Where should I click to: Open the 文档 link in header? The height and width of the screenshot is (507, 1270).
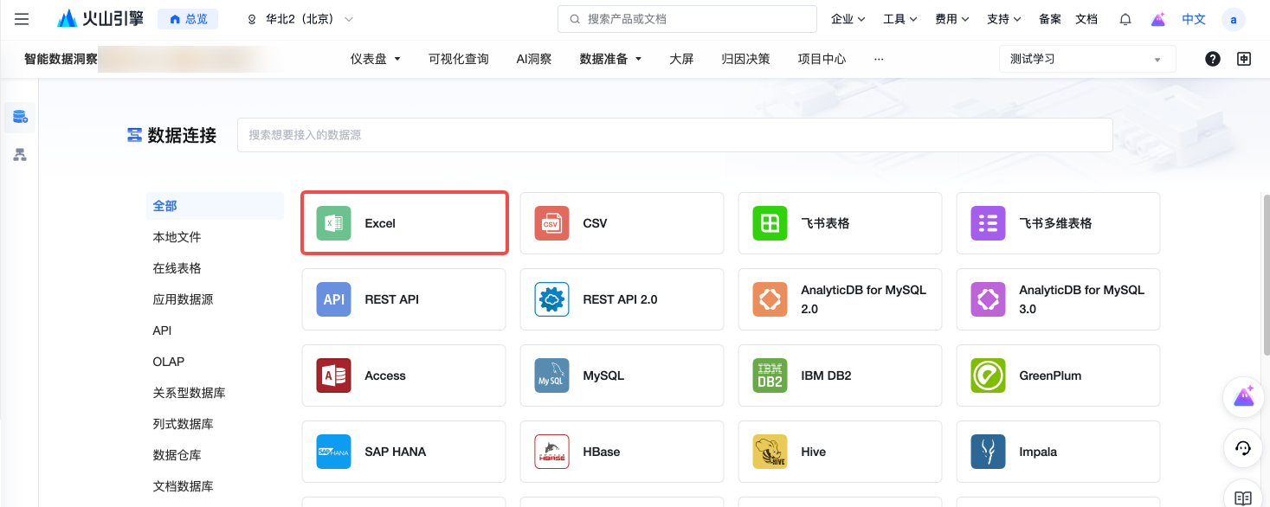[x=1086, y=19]
